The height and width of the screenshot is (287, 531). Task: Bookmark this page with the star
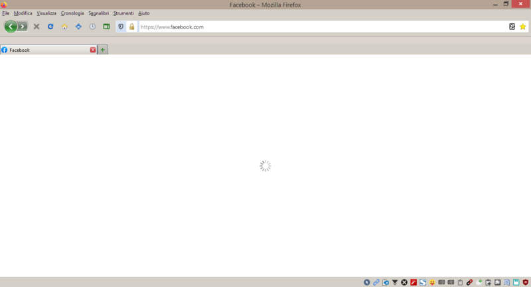[522, 27]
